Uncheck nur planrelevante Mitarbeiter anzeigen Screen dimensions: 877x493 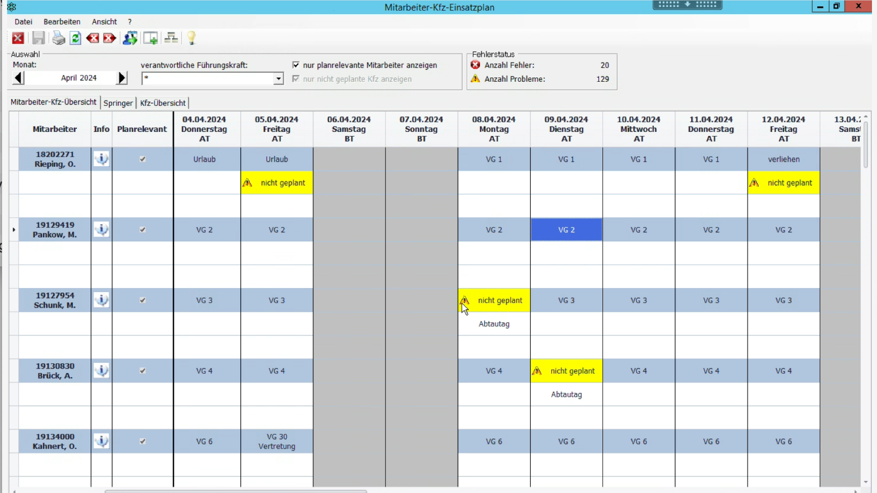coord(296,65)
